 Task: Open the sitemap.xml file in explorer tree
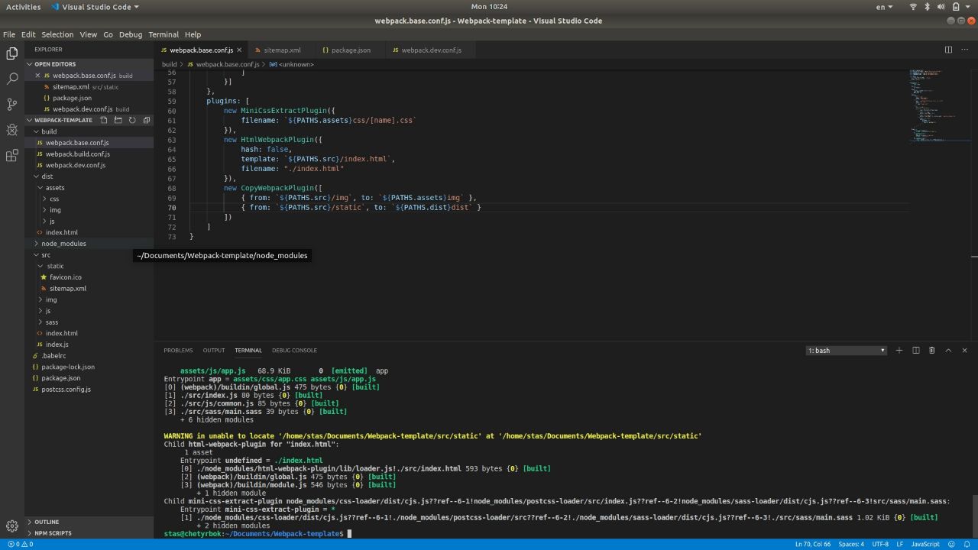[x=68, y=289]
